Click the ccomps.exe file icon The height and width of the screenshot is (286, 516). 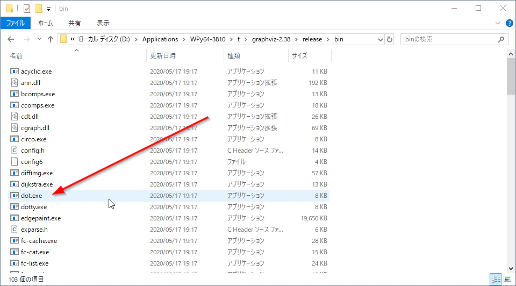[14, 105]
